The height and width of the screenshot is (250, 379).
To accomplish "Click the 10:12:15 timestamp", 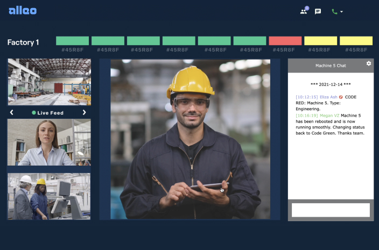I will point(307,97).
